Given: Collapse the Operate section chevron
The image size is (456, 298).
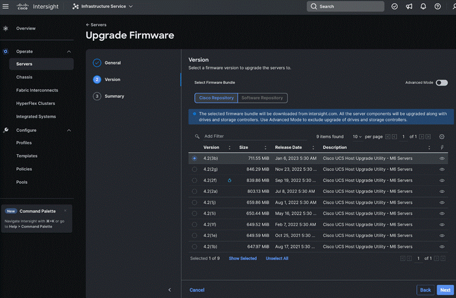Looking at the screenshot, I should click(69, 51).
